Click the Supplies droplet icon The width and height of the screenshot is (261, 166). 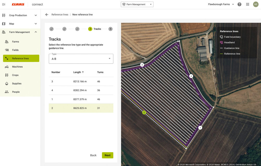pos(7,83)
